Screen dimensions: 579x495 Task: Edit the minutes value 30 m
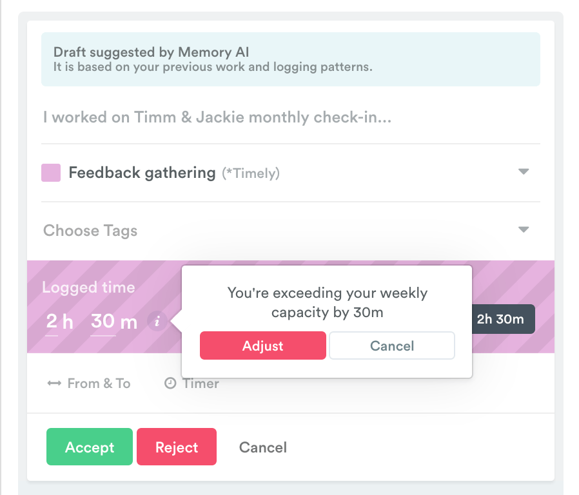[114, 322]
